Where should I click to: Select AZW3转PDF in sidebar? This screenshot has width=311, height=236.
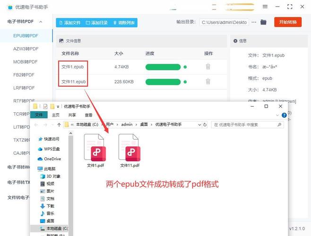point(26,49)
